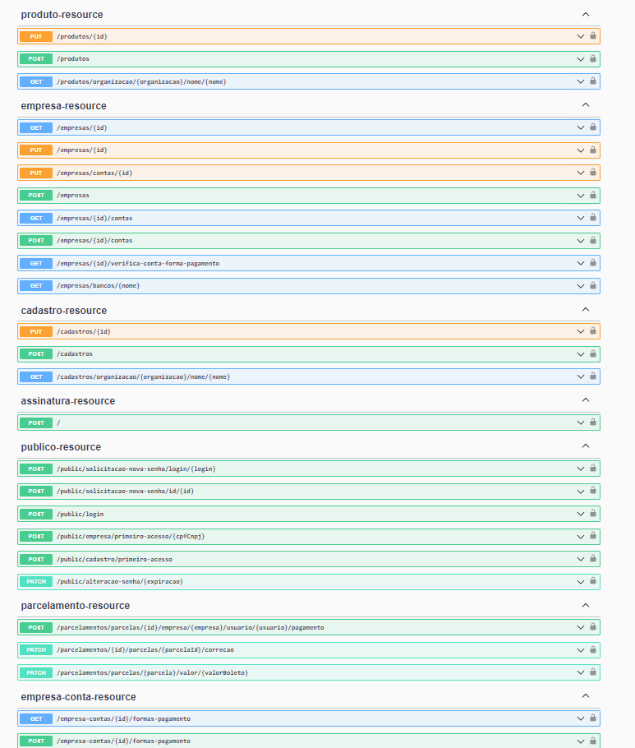Click lock icon on assinatura POST / row
The width and height of the screenshot is (635, 748).
pyautogui.click(x=593, y=422)
